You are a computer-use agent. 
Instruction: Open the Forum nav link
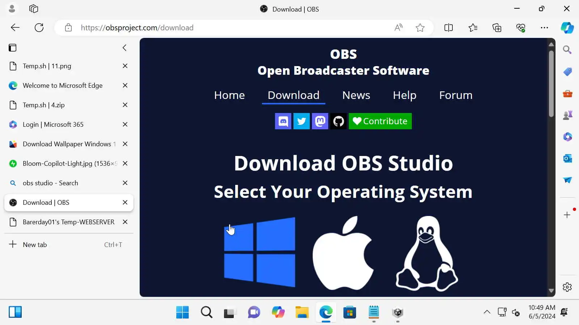(456, 95)
